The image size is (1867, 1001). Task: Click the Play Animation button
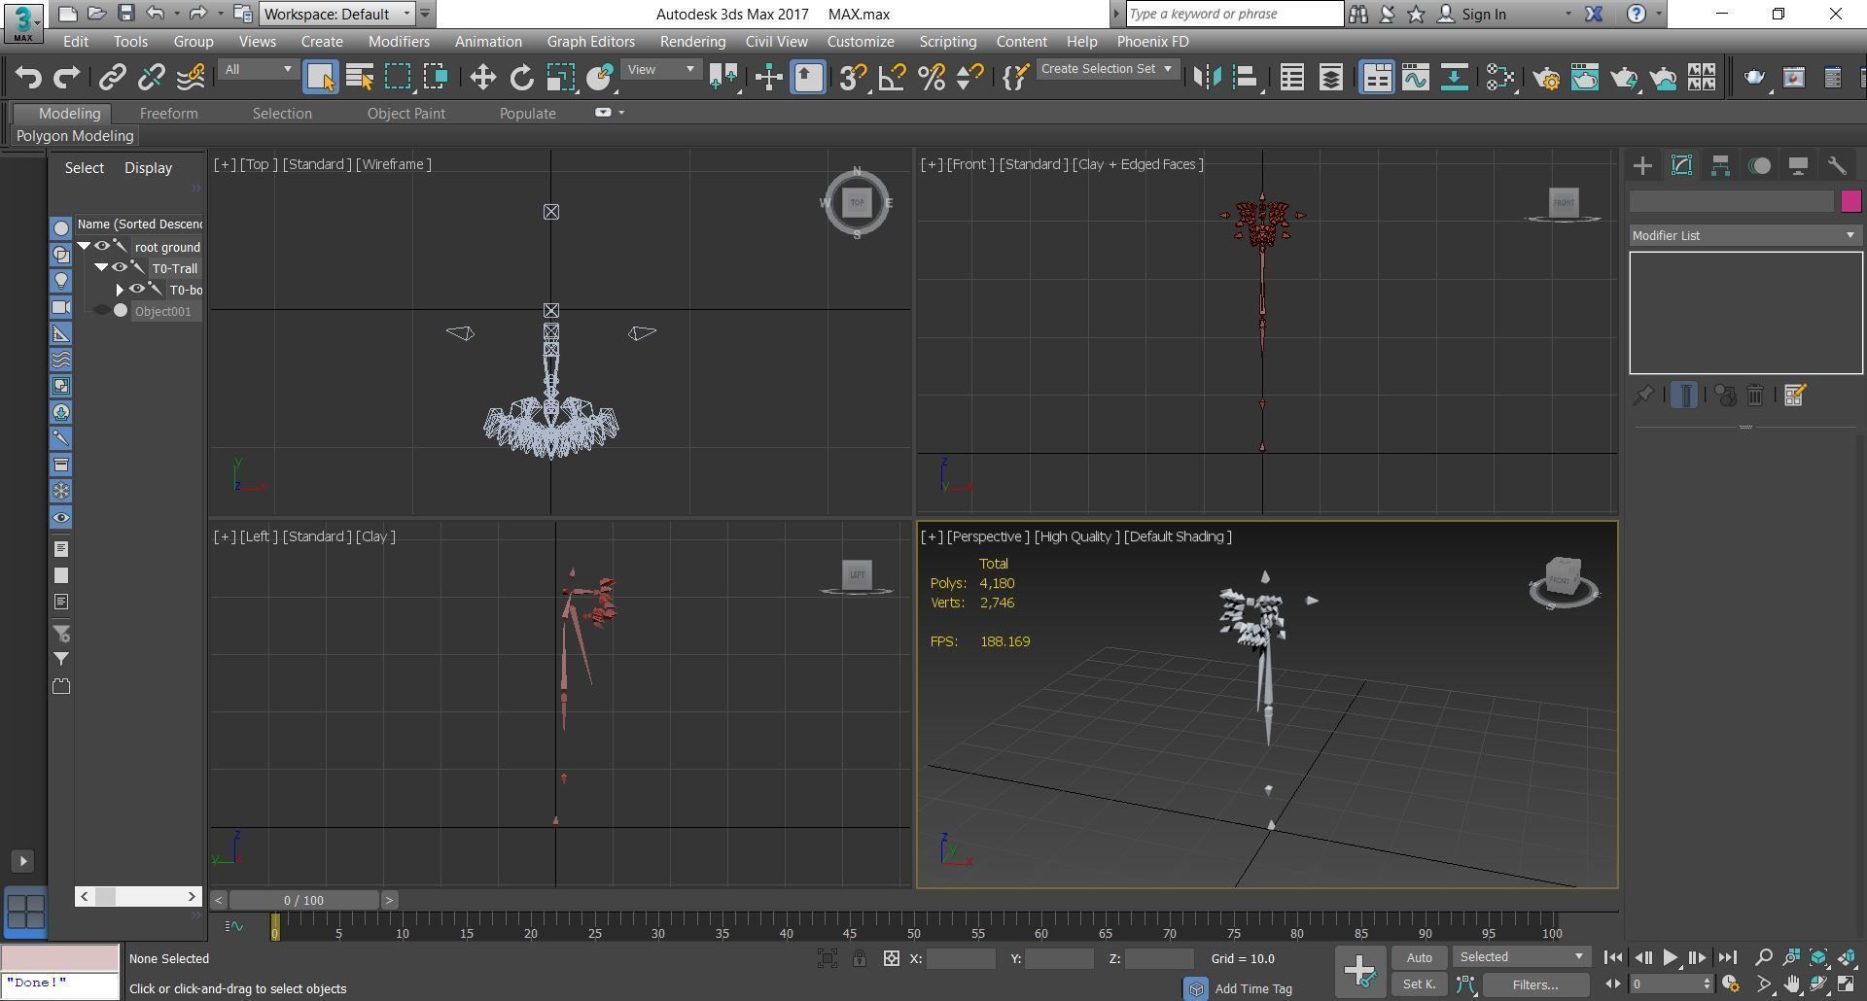(1670, 957)
